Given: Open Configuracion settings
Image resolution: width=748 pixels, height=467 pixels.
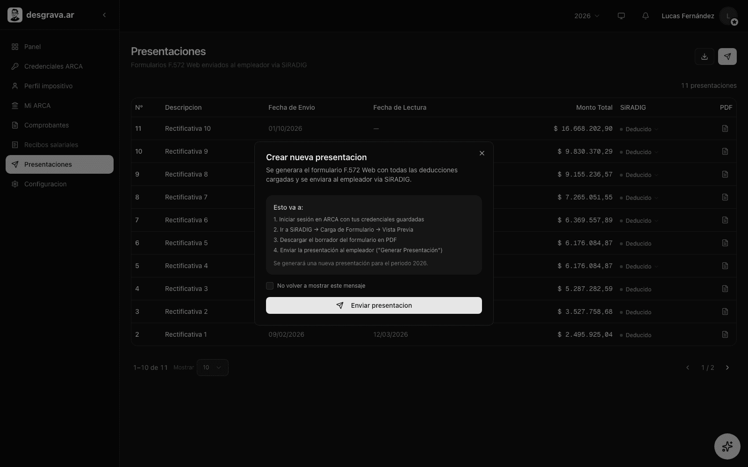Looking at the screenshot, I should click(x=59, y=184).
